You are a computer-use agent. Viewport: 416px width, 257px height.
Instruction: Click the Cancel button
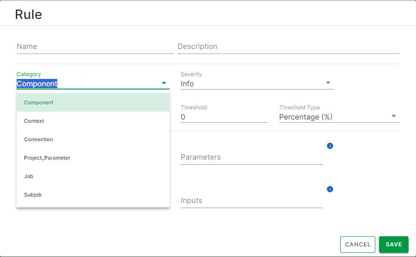(x=357, y=245)
